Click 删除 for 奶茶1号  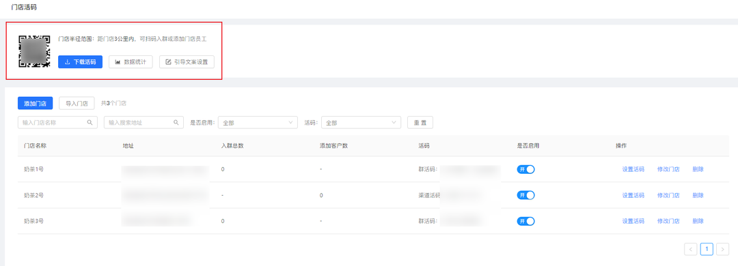click(698, 170)
